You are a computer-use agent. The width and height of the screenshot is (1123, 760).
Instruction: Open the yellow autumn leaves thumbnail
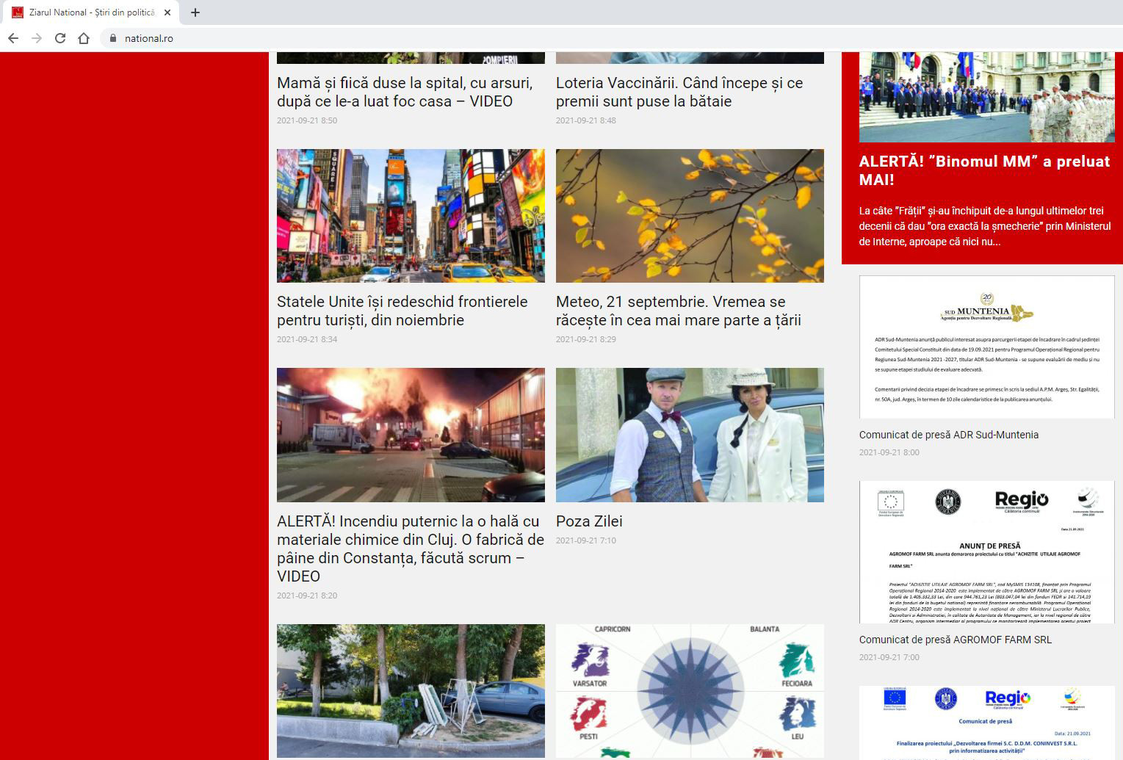point(690,216)
